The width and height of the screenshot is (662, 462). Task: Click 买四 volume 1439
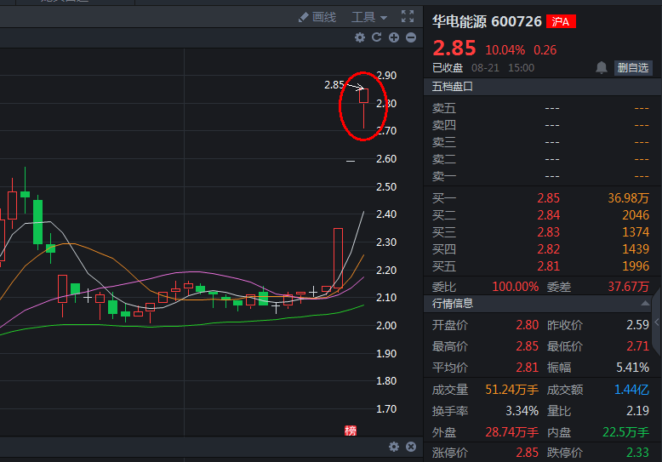coord(636,249)
